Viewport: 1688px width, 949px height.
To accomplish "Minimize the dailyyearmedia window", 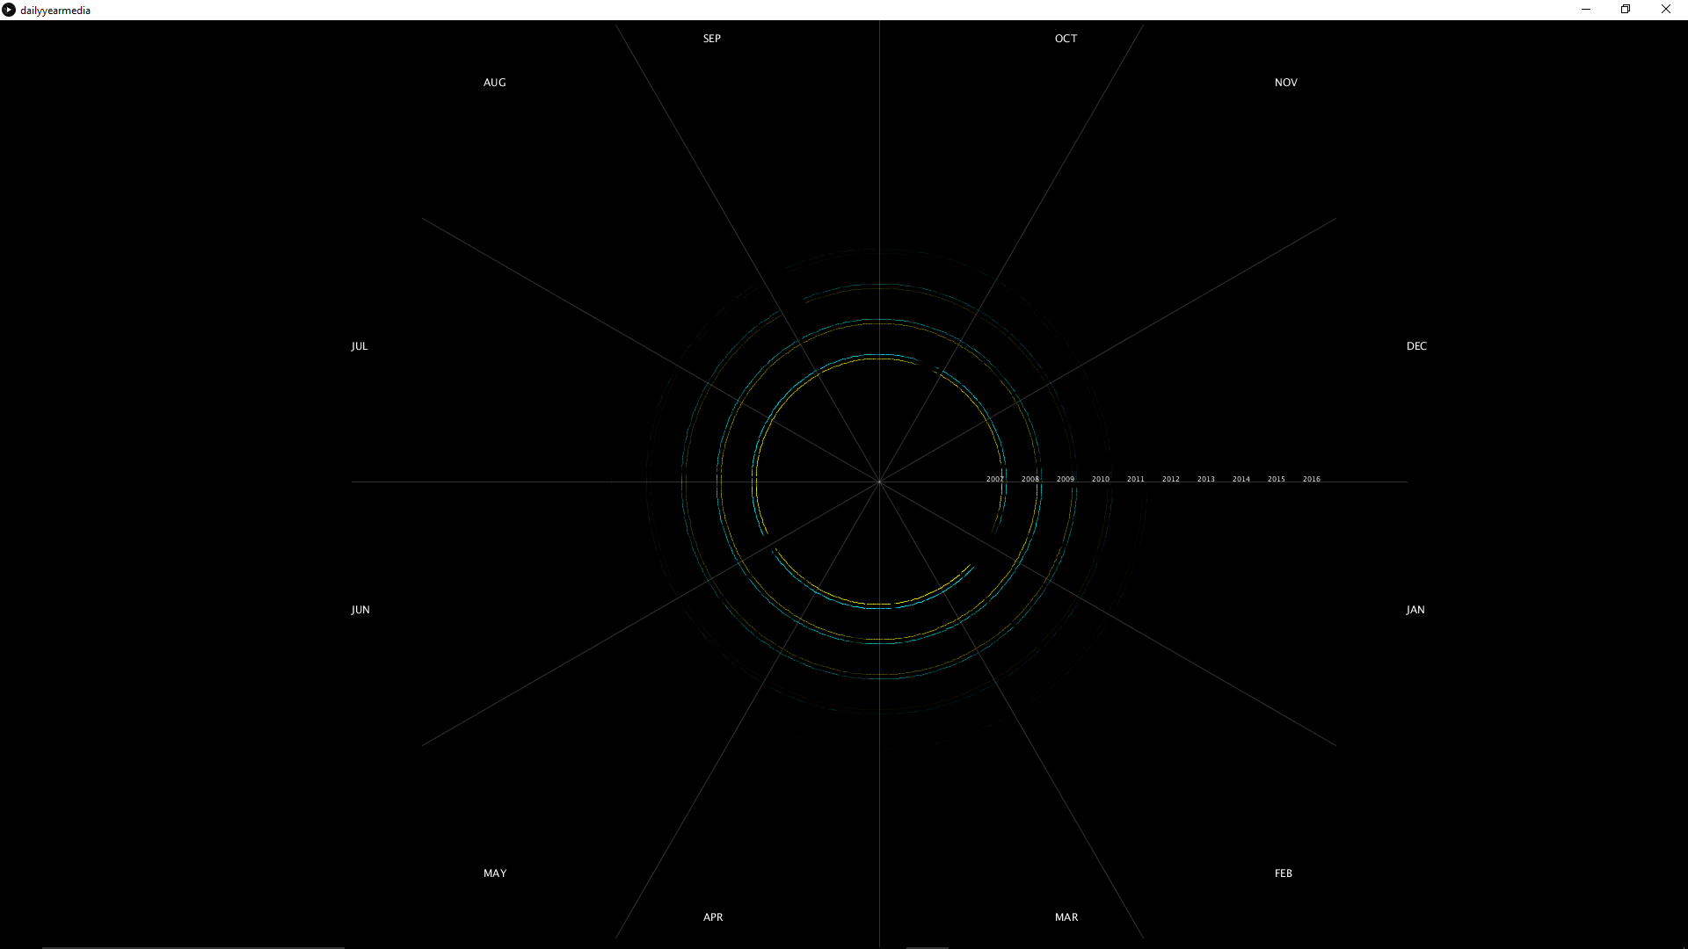I will tap(1586, 10).
